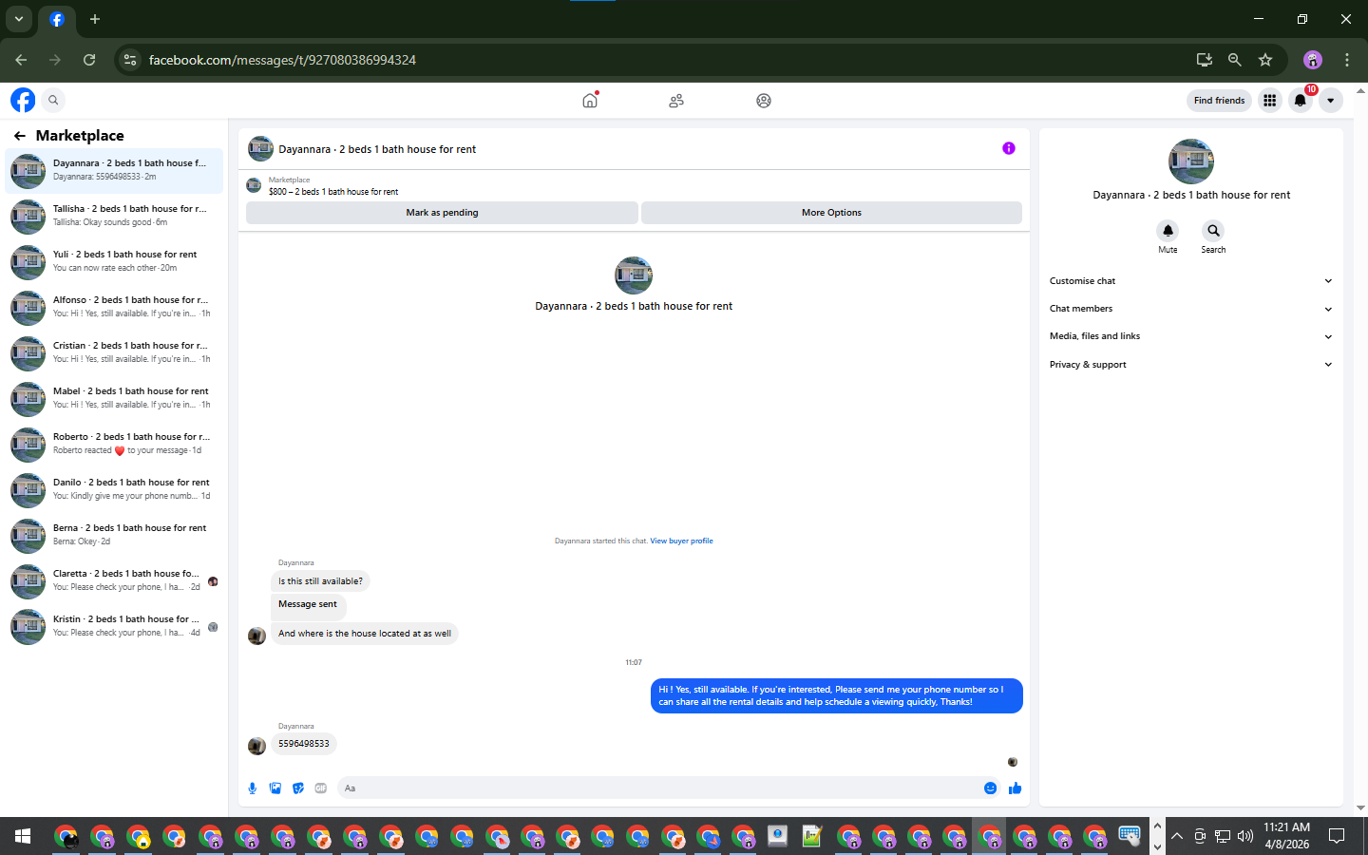Send a thumbs-up like
Viewport: 1368px width, 855px height.
click(x=1015, y=788)
